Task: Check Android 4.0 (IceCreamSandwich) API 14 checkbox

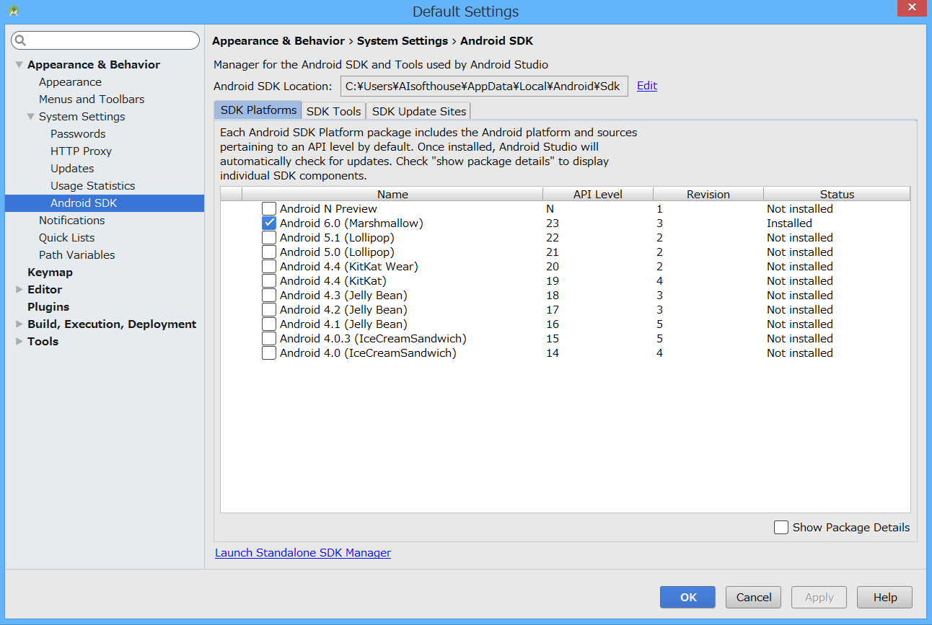Action: (x=269, y=353)
